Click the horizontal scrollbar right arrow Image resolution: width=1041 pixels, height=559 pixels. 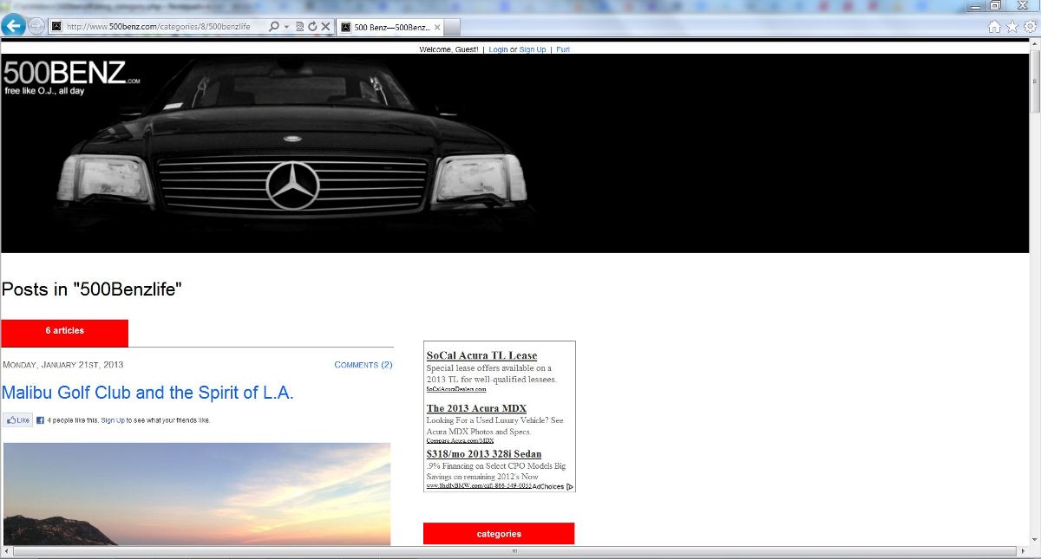click(x=1022, y=551)
